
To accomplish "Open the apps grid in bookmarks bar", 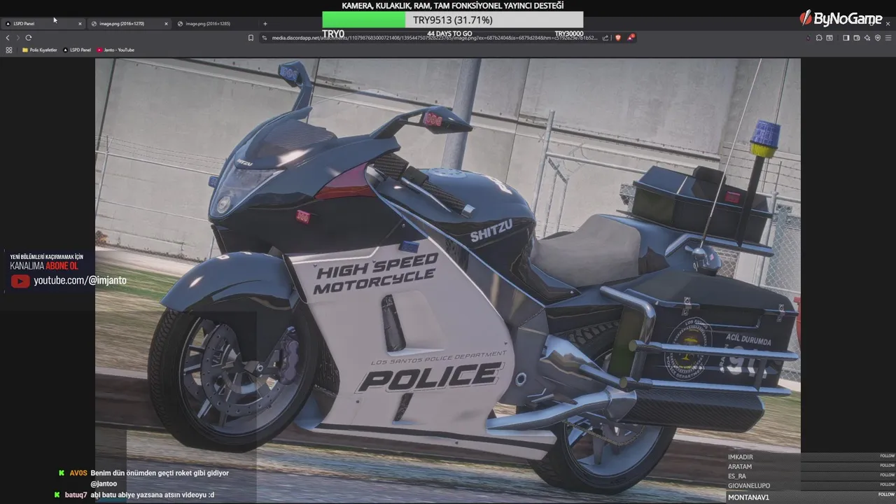I will pyautogui.click(x=9, y=50).
